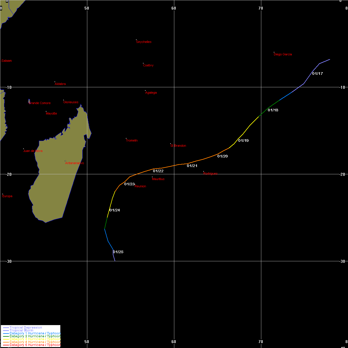This screenshot has height=348, width=348.
Task: Select the Rodrigues island label
Action: click(211, 173)
